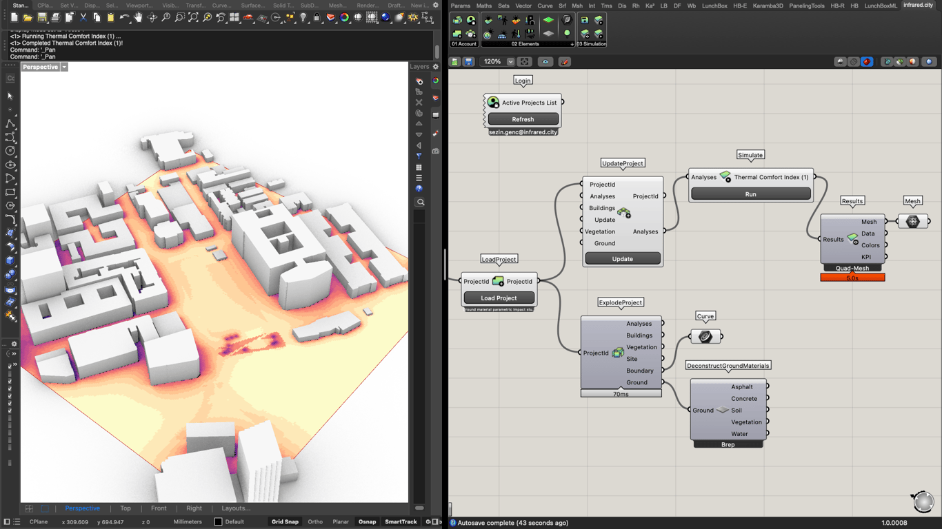Viewport: 942px width, 529px height.
Task: Click the navigation compass at canvas bottom-right
Action: pyautogui.click(x=923, y=501)
